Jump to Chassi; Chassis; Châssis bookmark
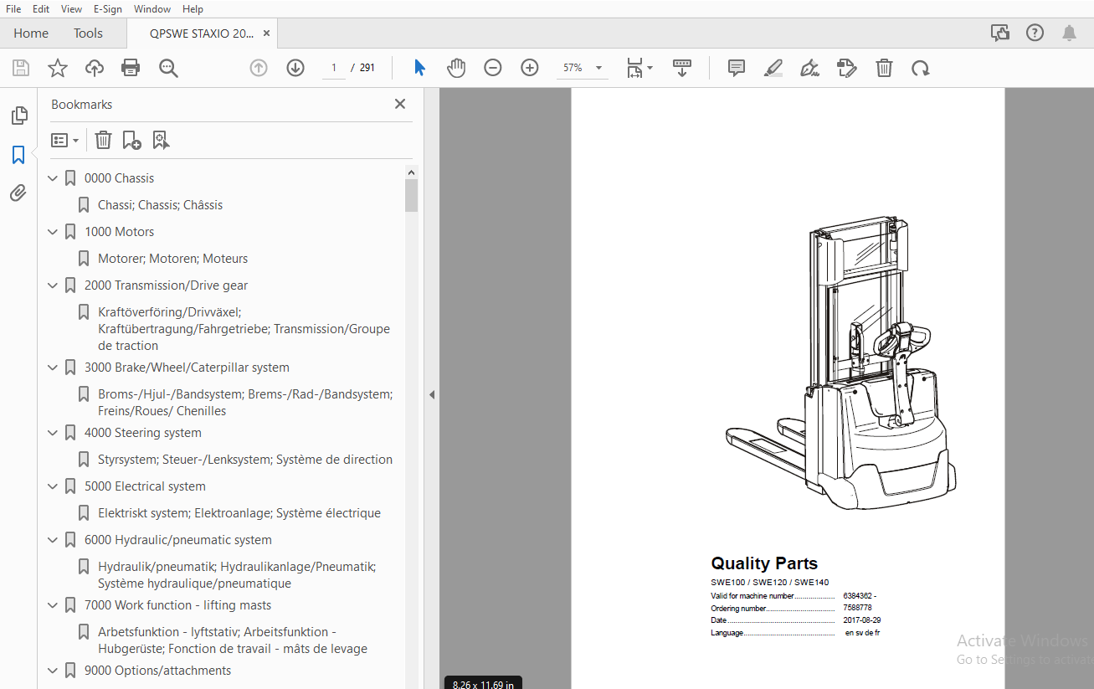Image resolution: width=1094 pixels, height=689 pixels. pyautogui.click(x=160, y=205)
